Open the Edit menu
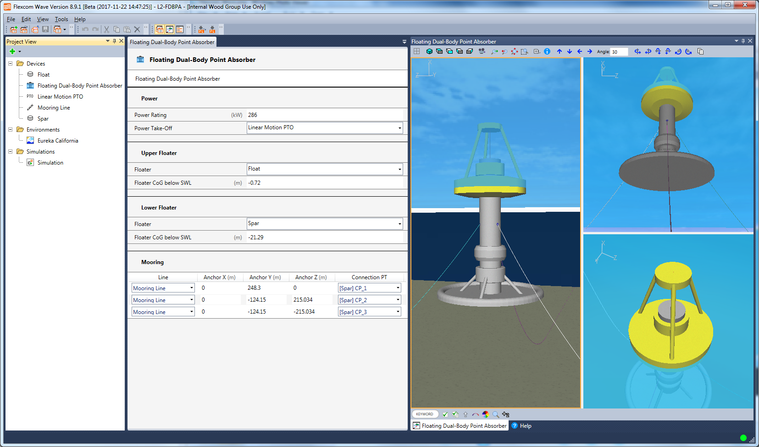759x447 pixels. pyautogui.click(x=26, y=19)
